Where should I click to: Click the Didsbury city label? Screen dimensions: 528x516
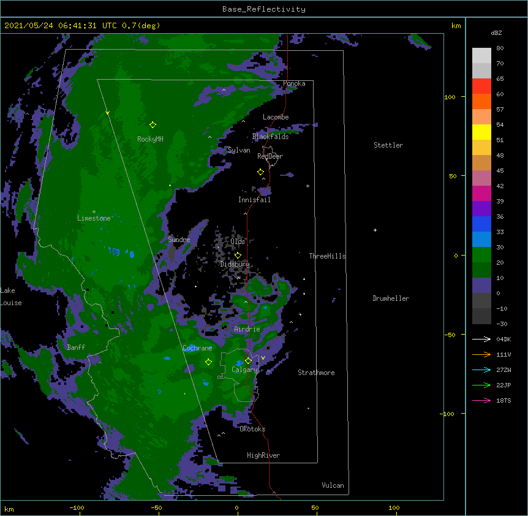(235, 264)
